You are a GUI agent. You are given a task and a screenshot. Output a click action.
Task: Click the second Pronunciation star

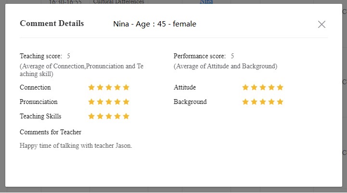pos(100,102)
